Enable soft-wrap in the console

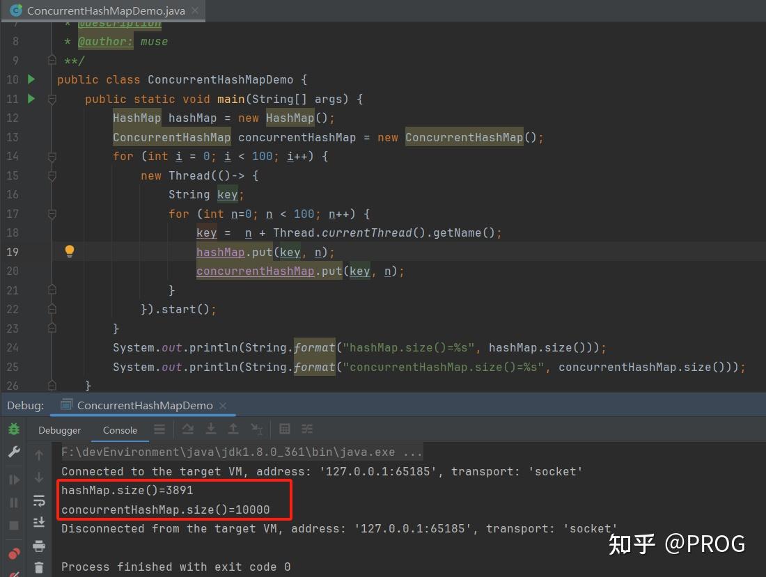click(x=39, y=500)
